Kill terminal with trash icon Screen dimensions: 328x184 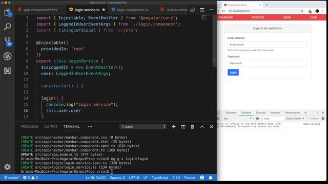[x=192, y=127]
